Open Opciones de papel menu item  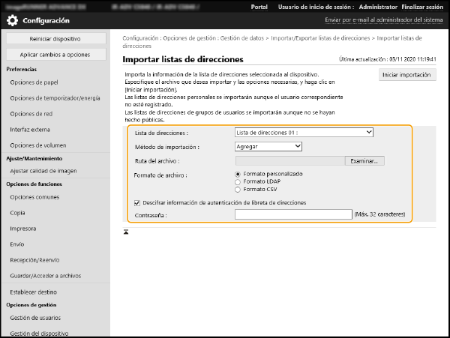34,82
